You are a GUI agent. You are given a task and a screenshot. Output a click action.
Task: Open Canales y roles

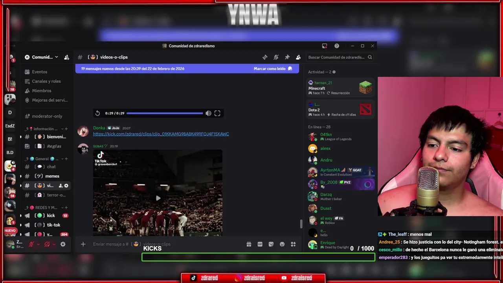(46, 81)
